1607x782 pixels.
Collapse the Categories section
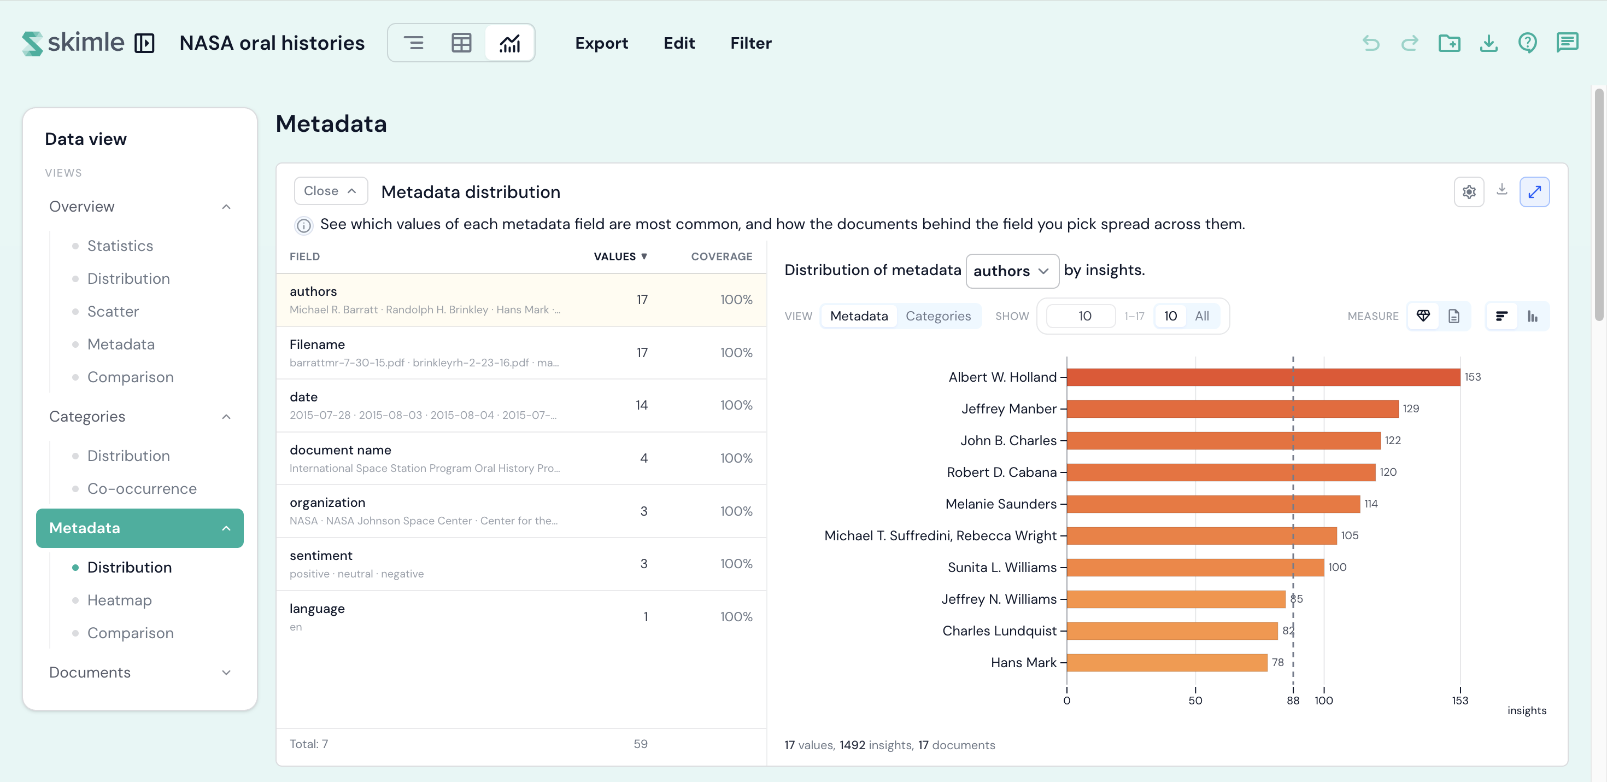[x=226, y=416]
